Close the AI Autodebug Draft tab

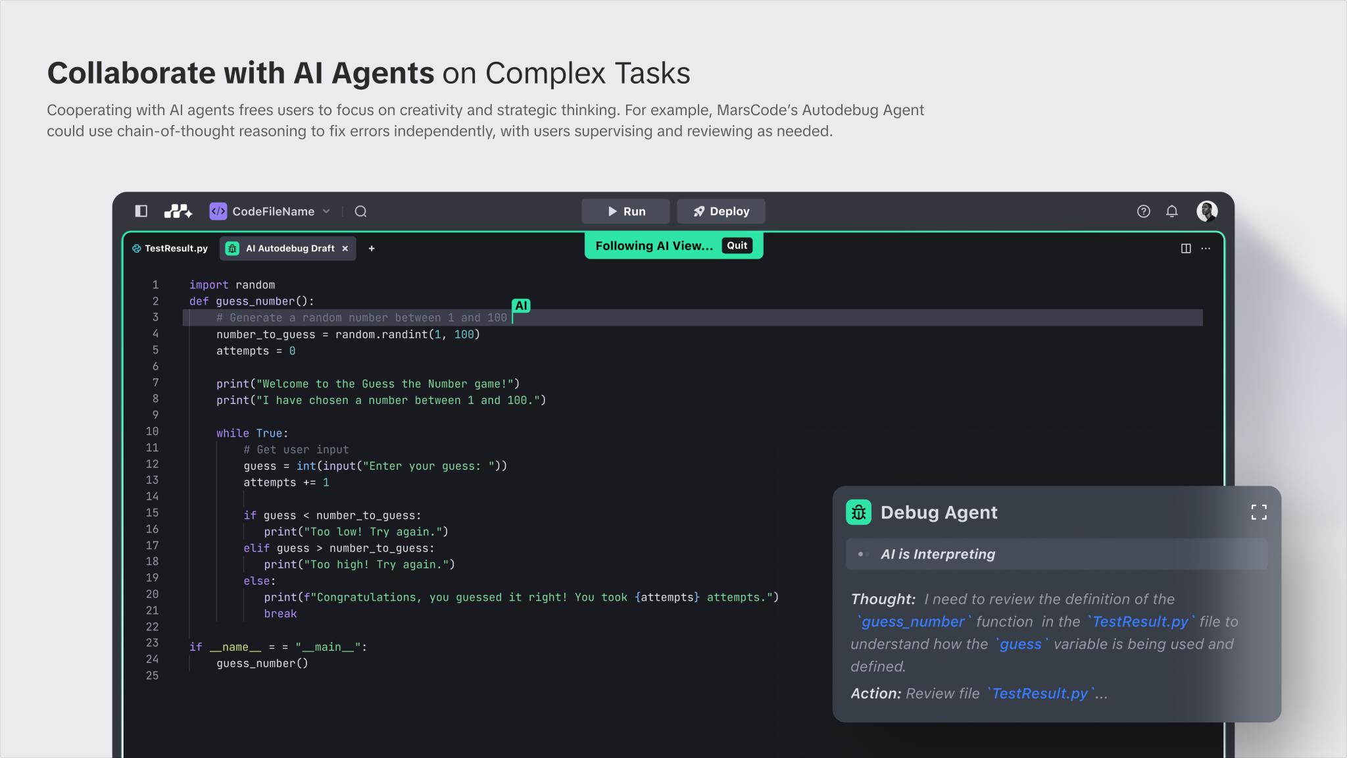coord(345,249)
